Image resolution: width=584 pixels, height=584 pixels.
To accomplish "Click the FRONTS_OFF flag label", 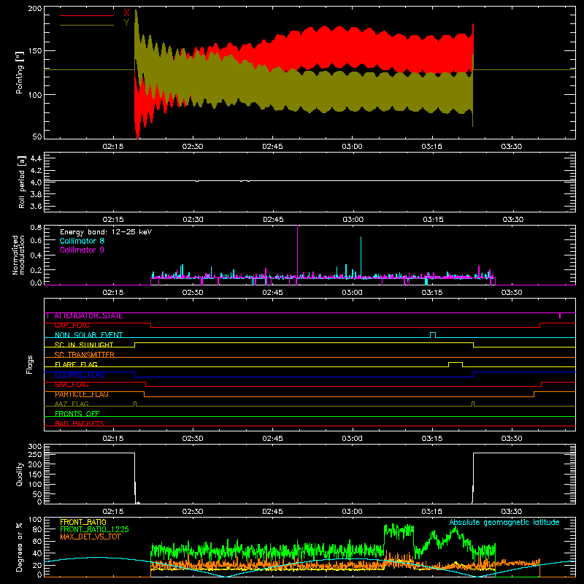I will pos(77,414).
